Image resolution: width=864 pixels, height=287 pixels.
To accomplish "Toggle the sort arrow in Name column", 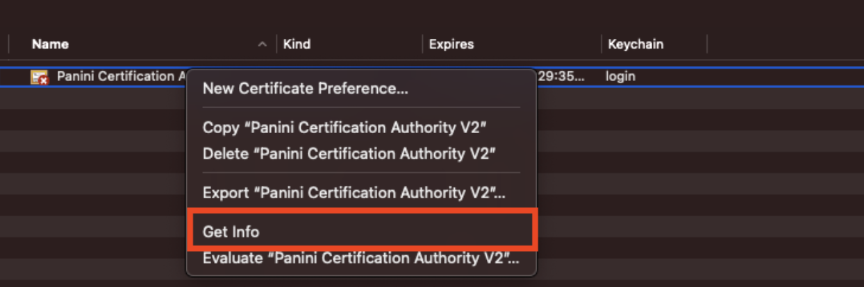I will point(262,44).
